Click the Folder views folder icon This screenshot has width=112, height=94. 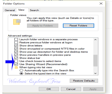coord(17,22)
